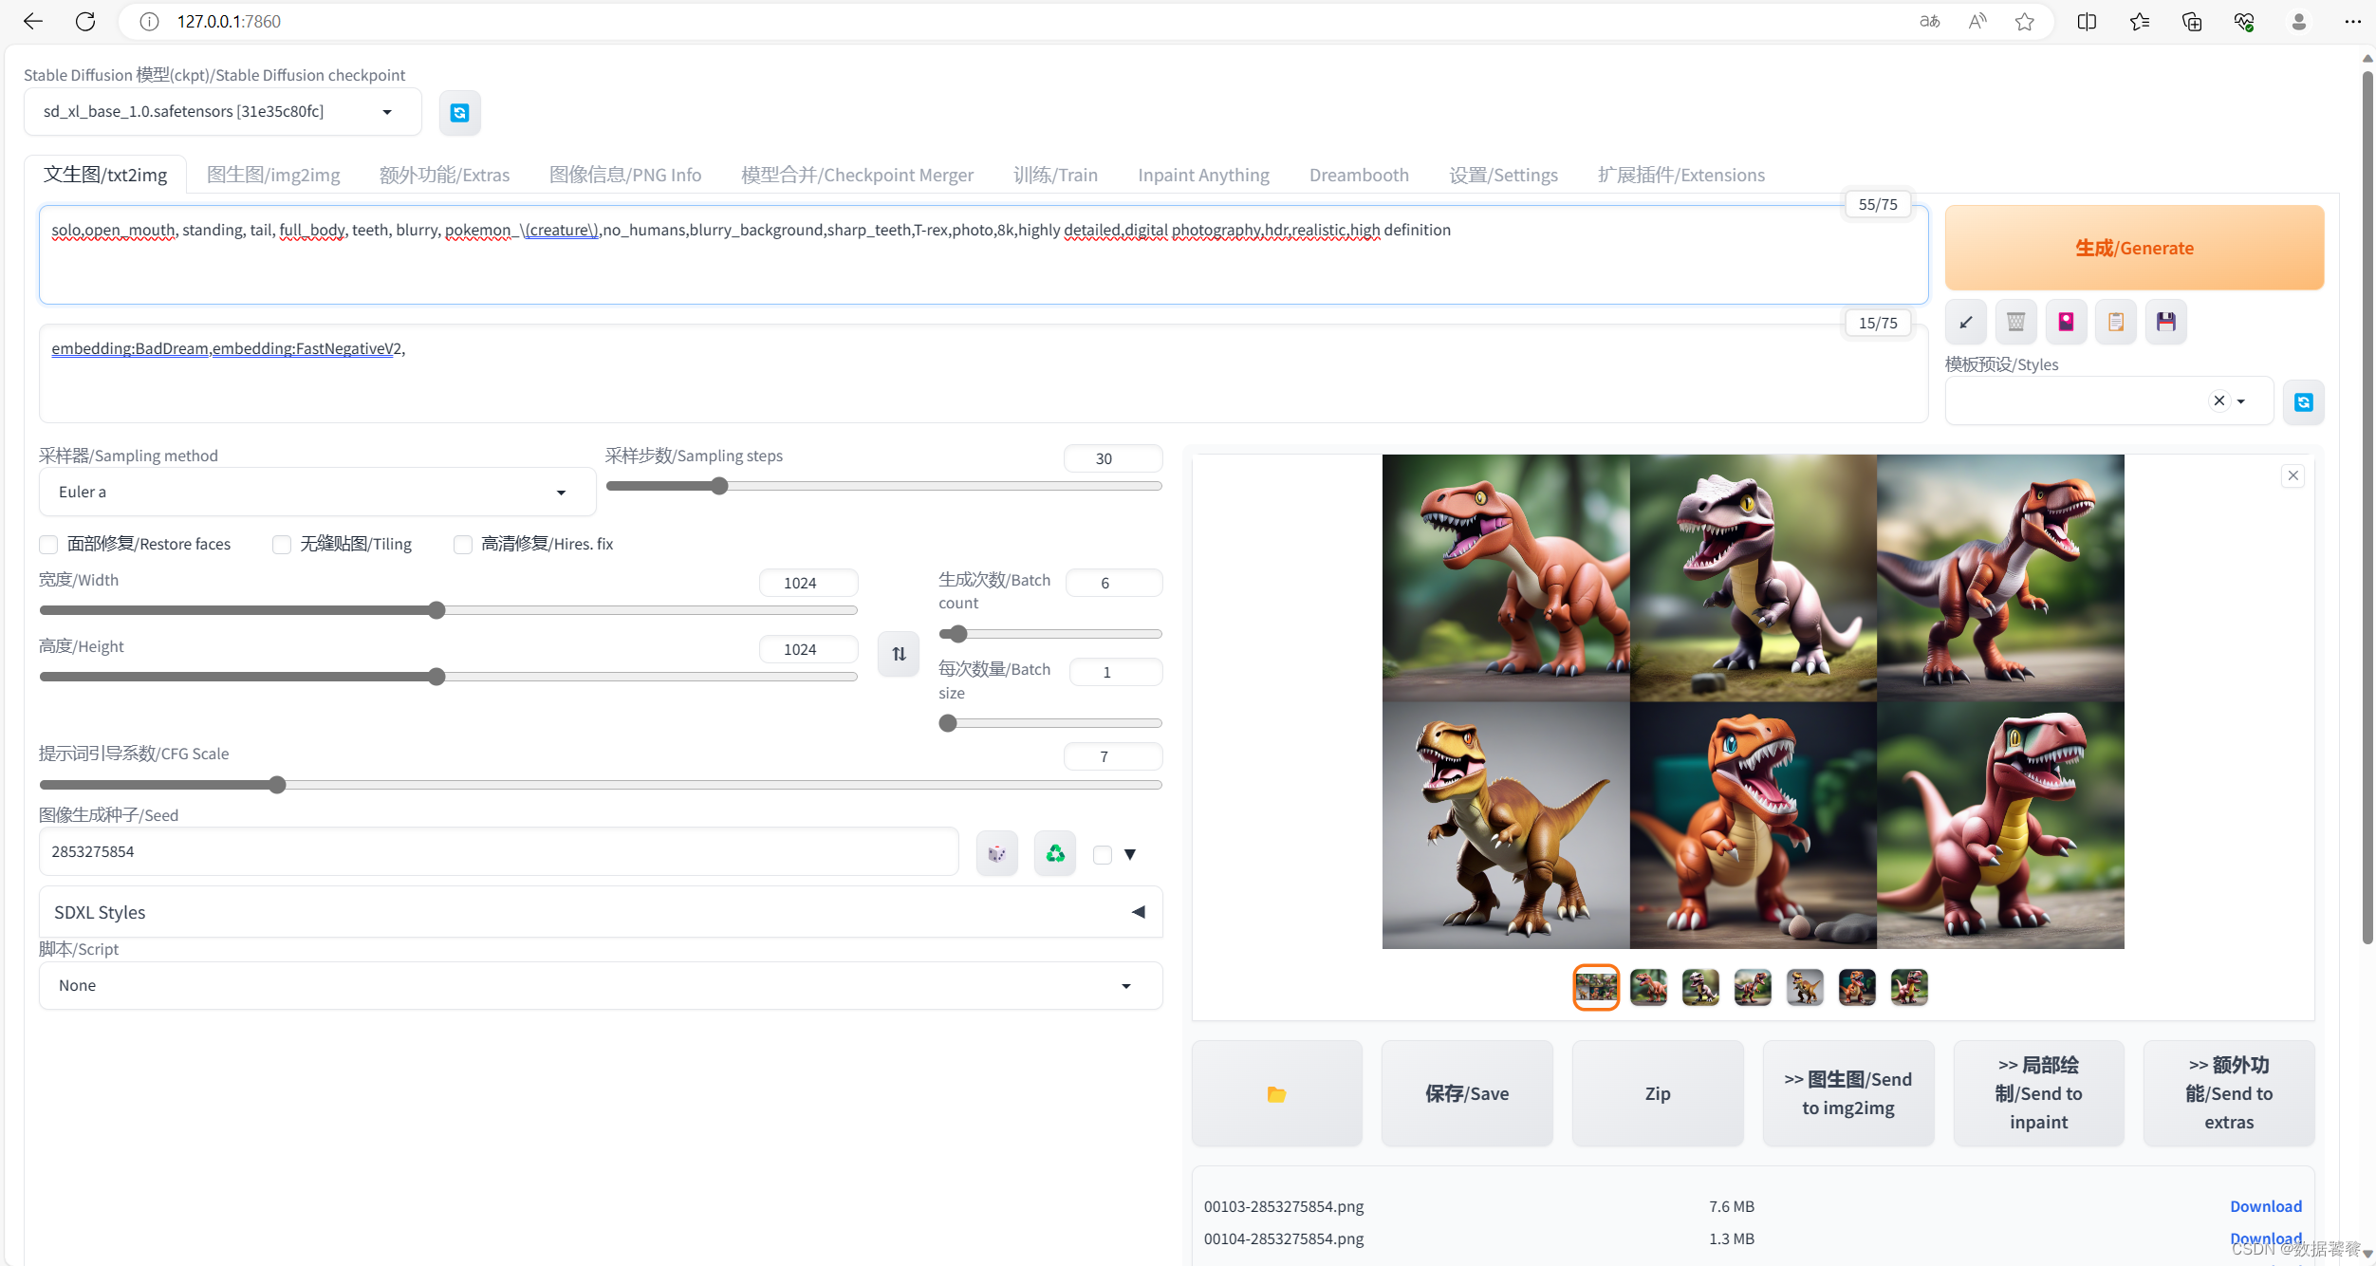The width and height of the screenshot is (2376, 1266).
Task: Open the Settings tab
Action: coord(1503,175)
